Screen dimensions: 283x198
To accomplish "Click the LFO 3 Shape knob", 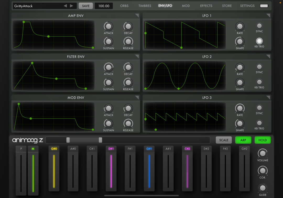I will tap(240, 124).
